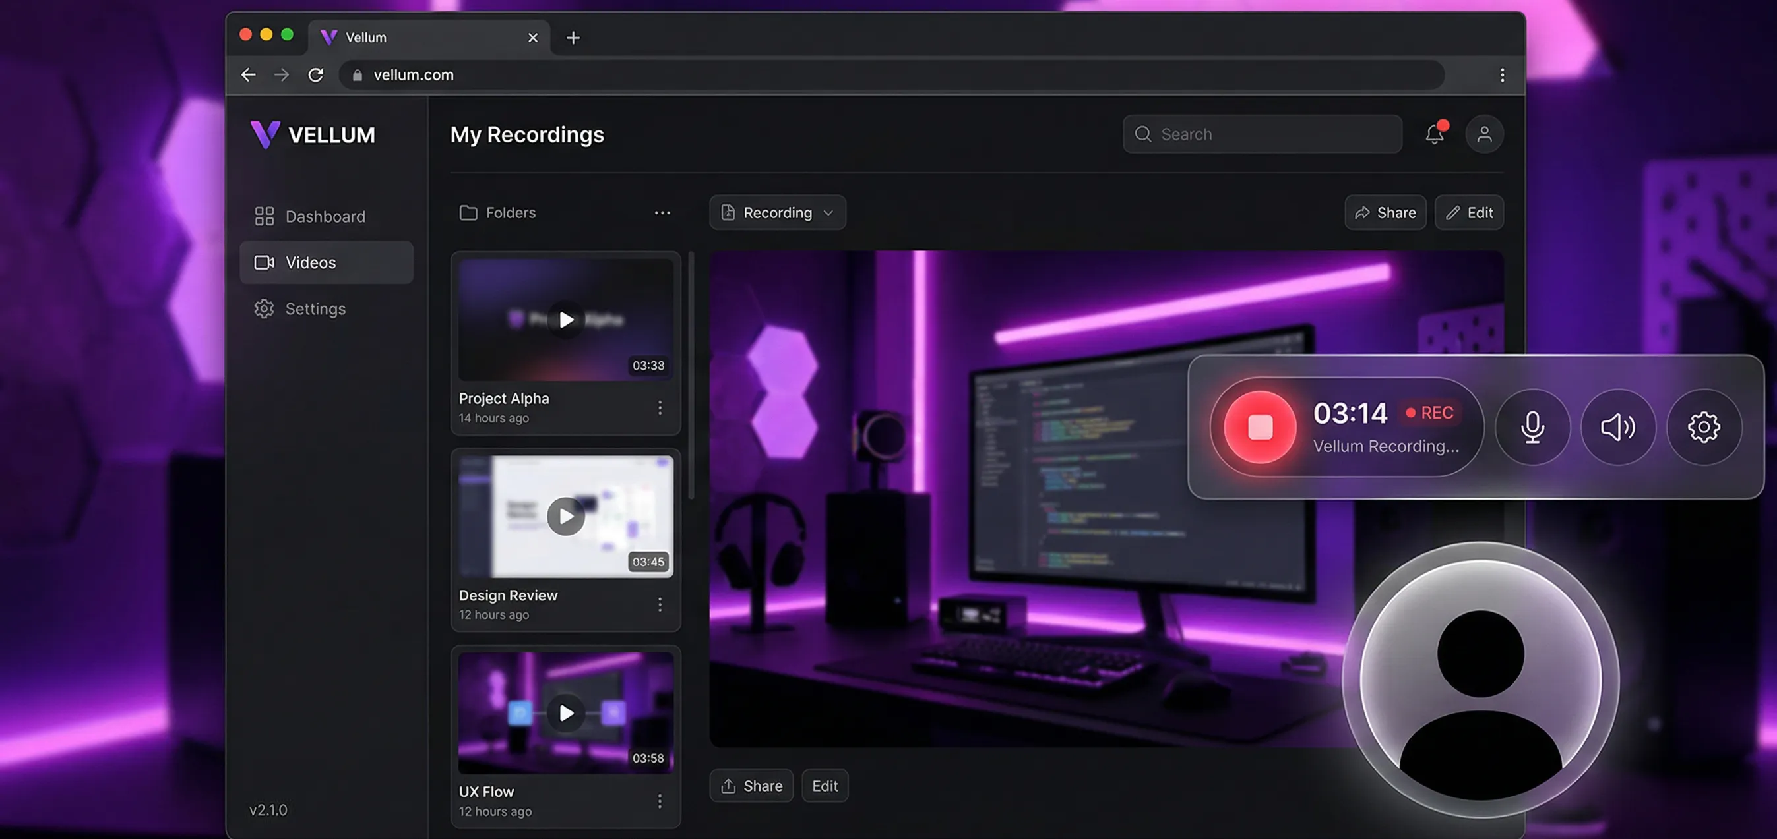Open the Folders more options ellipsis
The height and width of the screenshot is (839, 1777).
(662, 212)
